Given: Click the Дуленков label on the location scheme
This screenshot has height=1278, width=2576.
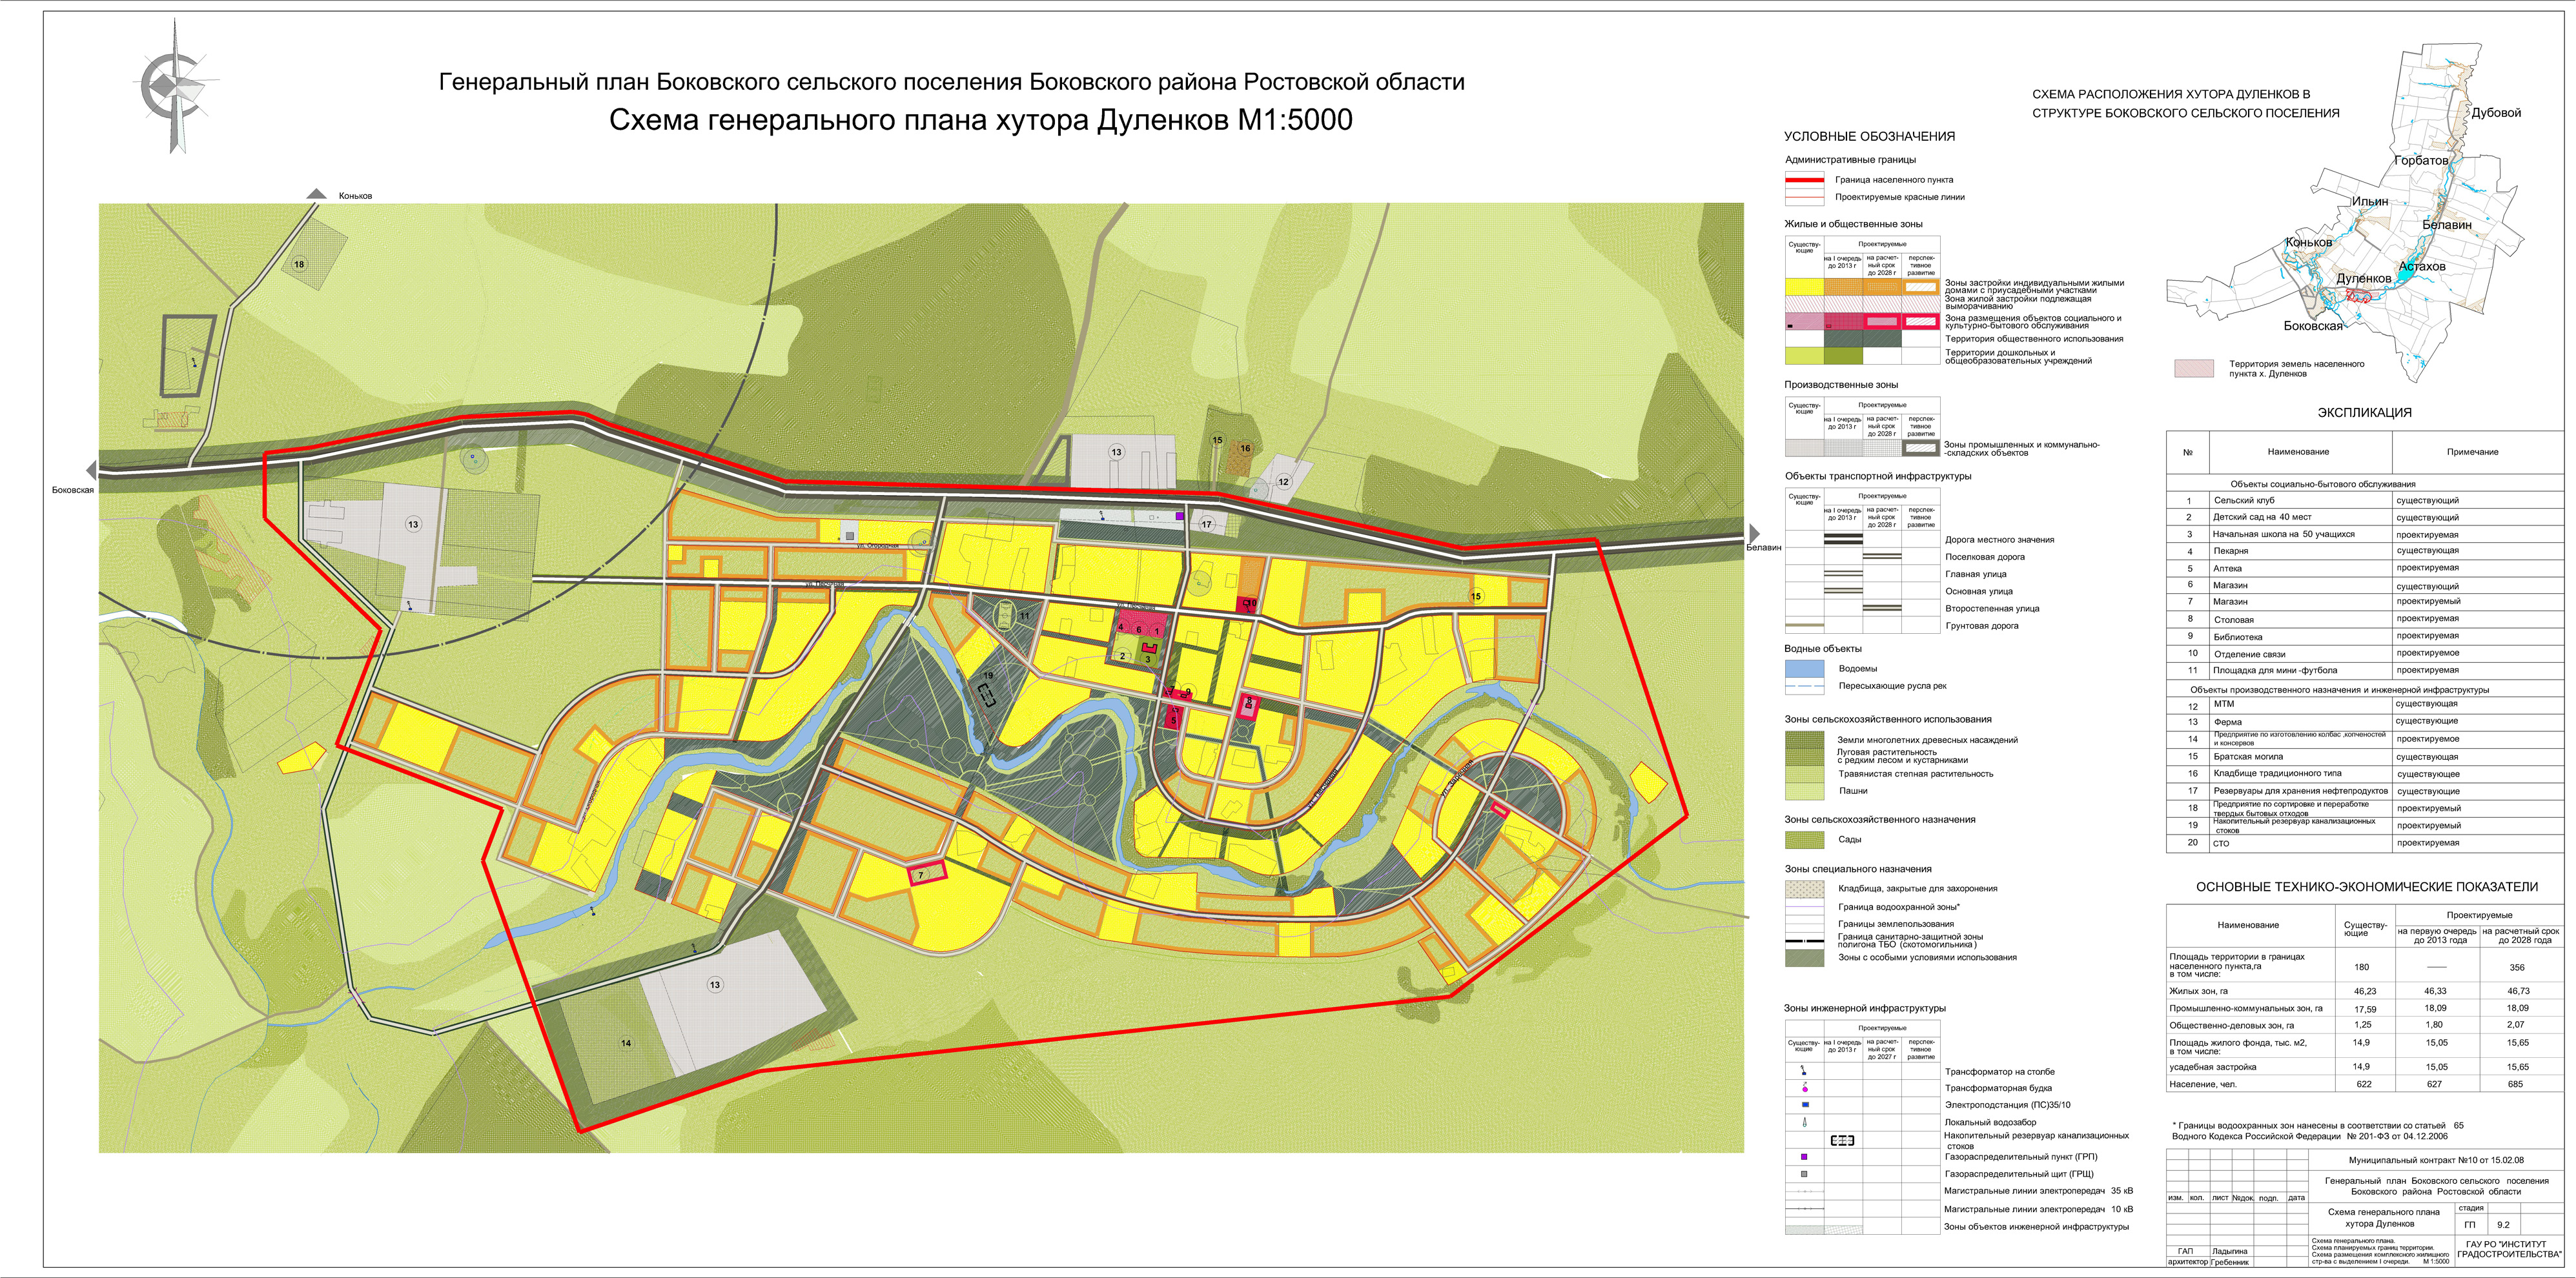Looking at the screenshot, I should click(2363, 279).
